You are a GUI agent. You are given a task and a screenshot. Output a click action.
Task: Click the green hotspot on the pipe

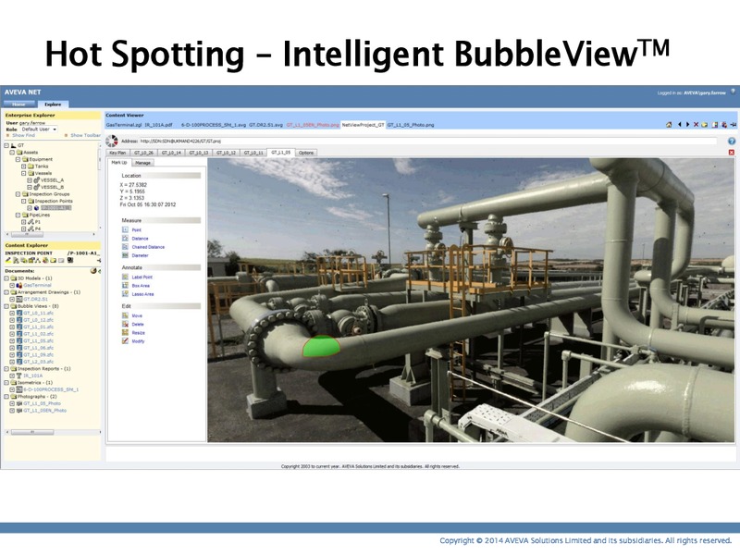point(321,347)
